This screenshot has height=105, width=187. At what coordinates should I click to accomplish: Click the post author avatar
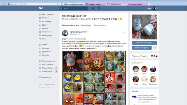click(x=65, y=33)
